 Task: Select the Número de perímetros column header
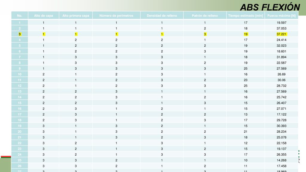[x=116, y=16]
